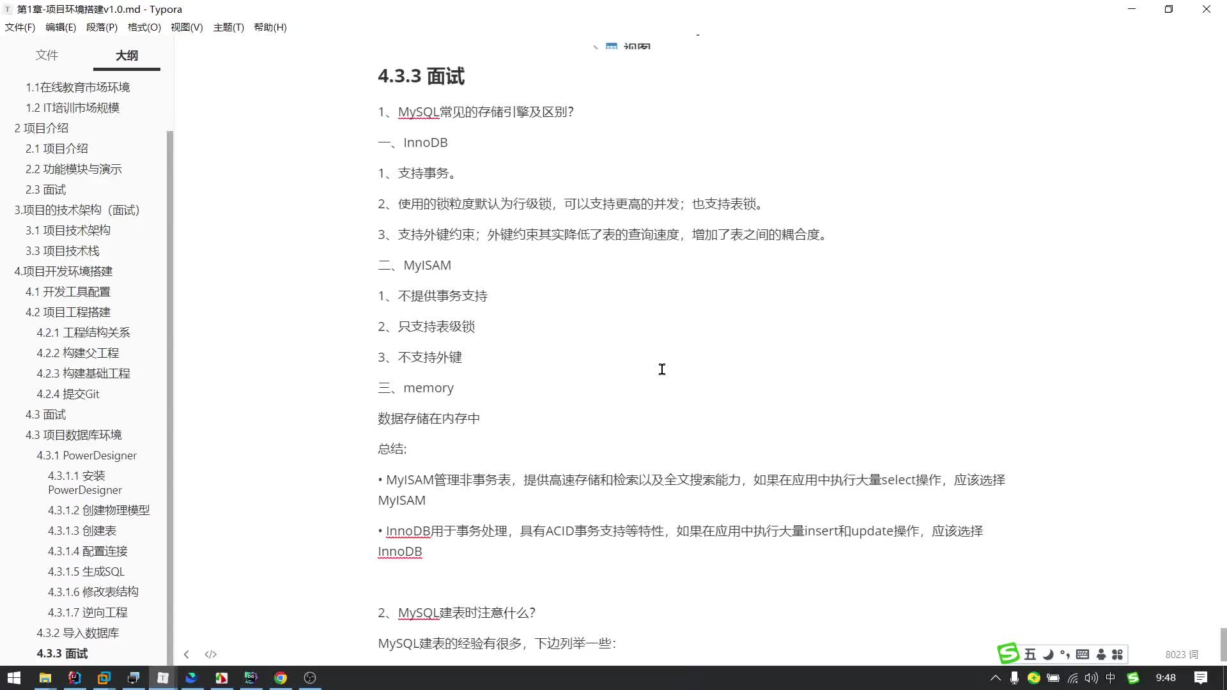Jump to outline item 2.3 面试
This screenshot has height=690, width=1227.
point(45,190)
